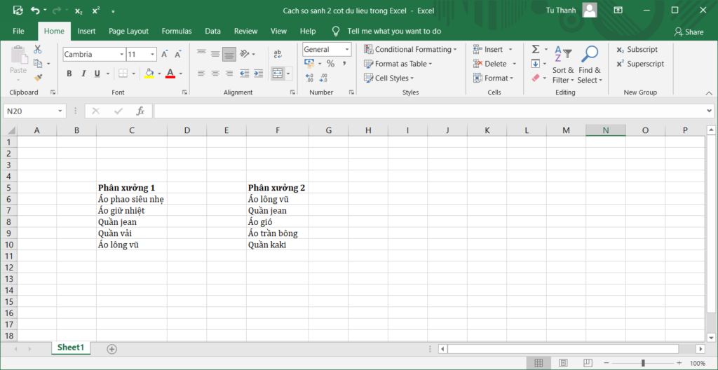Add a new sheet with plus icon
Viewport: 718px width, 370px height.
click(111, 348)
